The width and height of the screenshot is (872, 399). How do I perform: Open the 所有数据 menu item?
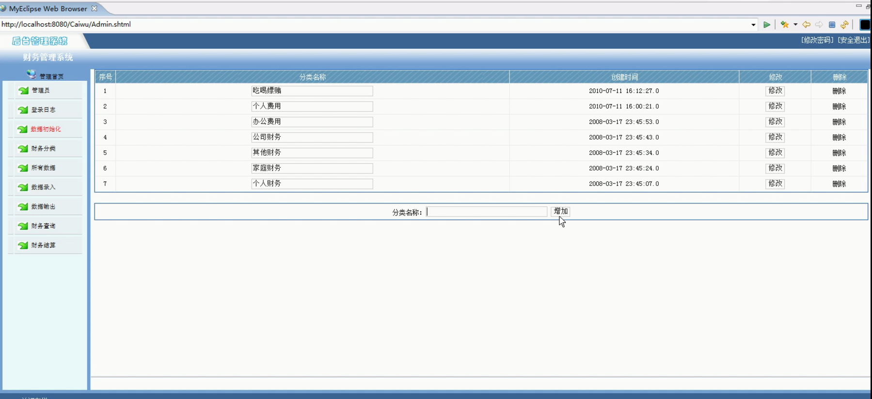pyautogui.click(x=44, y=168)
